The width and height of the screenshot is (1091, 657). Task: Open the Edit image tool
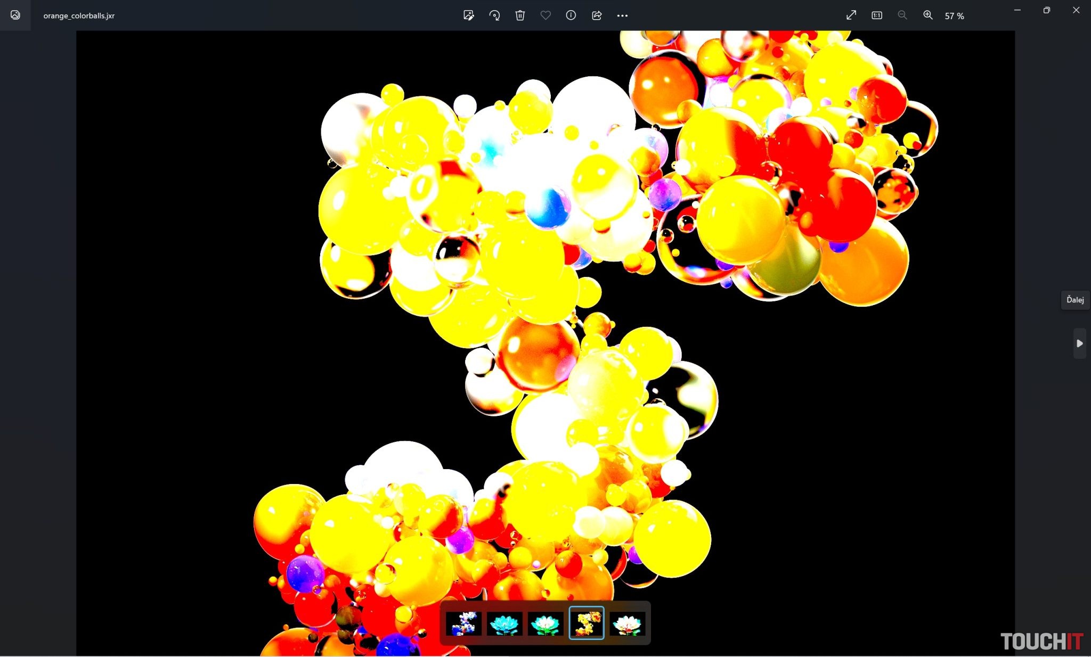point(468,15)
